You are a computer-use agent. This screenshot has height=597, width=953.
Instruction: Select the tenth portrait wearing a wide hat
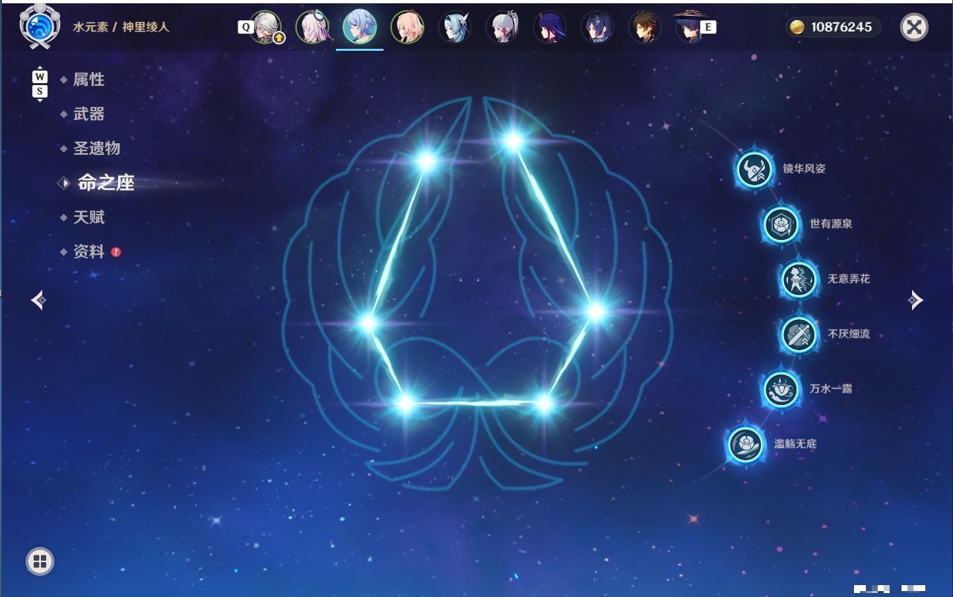click(x=690, y=27)
